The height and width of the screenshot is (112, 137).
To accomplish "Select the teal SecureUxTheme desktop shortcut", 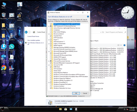I will tap(12, 48).
